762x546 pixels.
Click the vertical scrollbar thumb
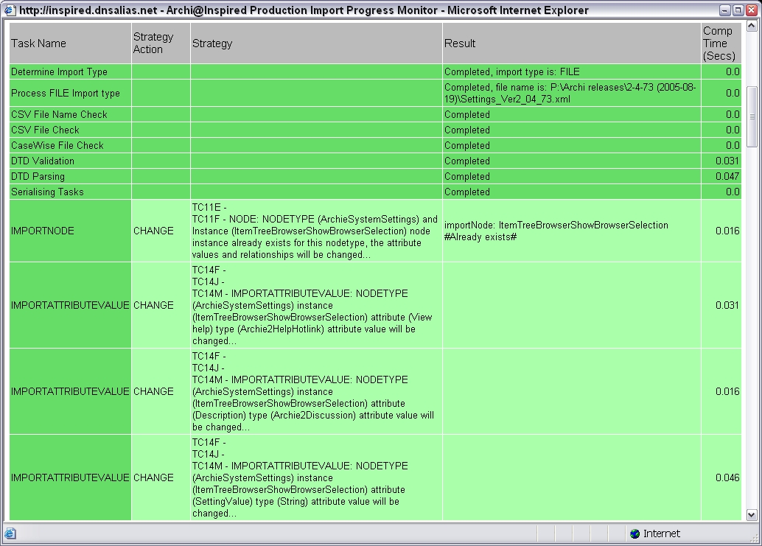(752, 116)
